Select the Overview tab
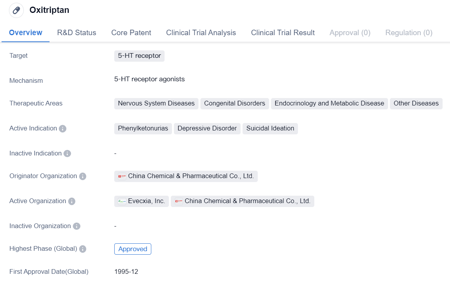The height and width of the screenshot is (282, 450). (x=26, y=33)
